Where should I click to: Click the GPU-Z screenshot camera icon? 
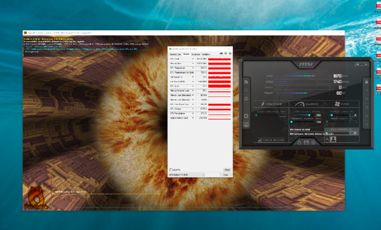(221, 54)
